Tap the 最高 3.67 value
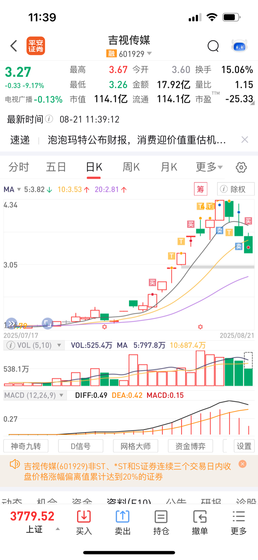This screenshot has width=258, height=560. pyautogui.click(x=118, y=70)
